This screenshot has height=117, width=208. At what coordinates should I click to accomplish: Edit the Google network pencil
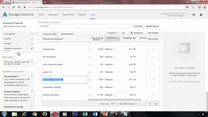point(32,44)
